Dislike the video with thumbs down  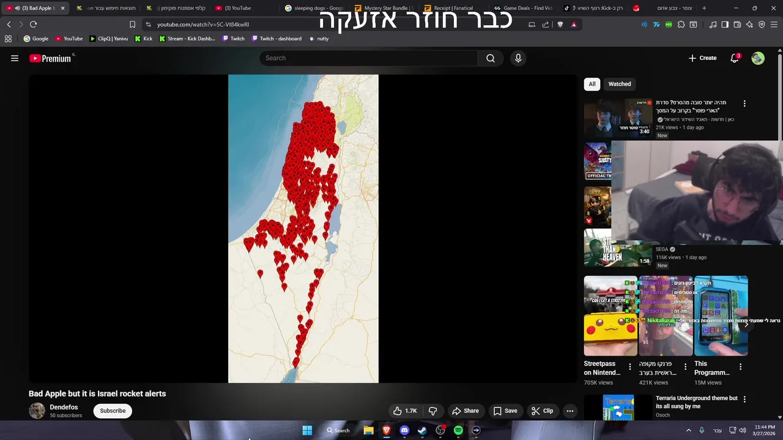point(433,411)
